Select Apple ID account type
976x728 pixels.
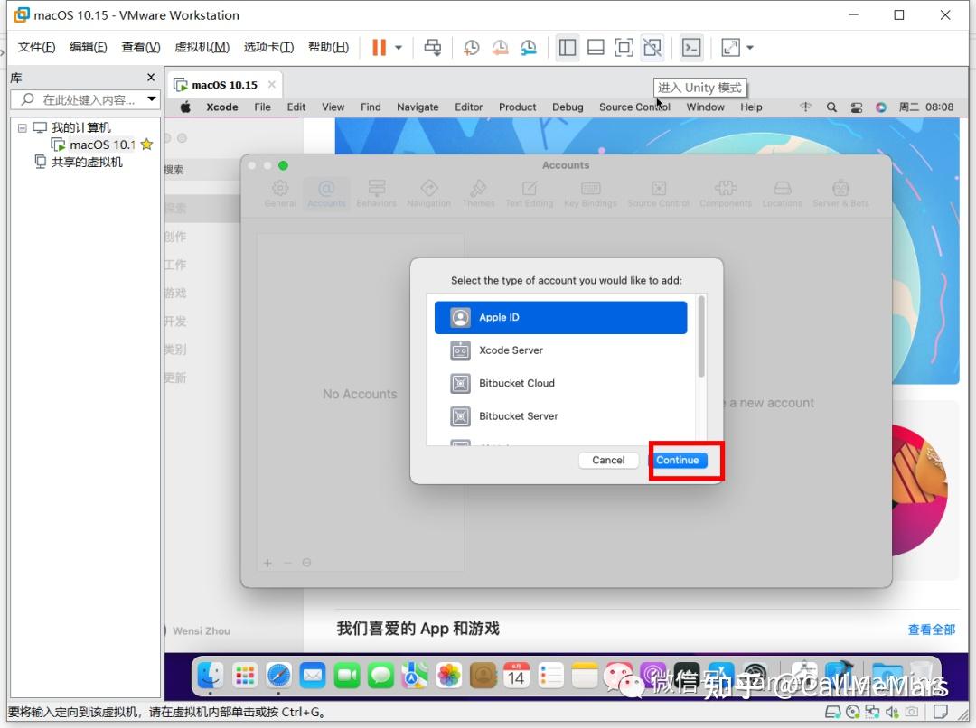click(561, 317)
